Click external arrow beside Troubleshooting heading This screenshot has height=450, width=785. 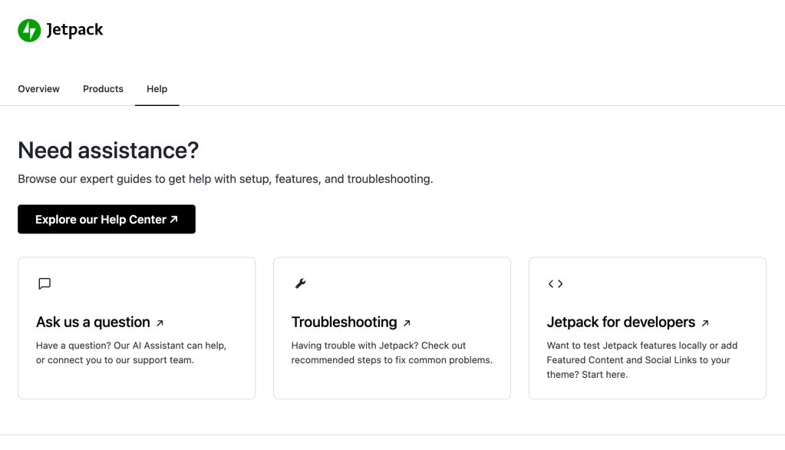pos(407,323)
